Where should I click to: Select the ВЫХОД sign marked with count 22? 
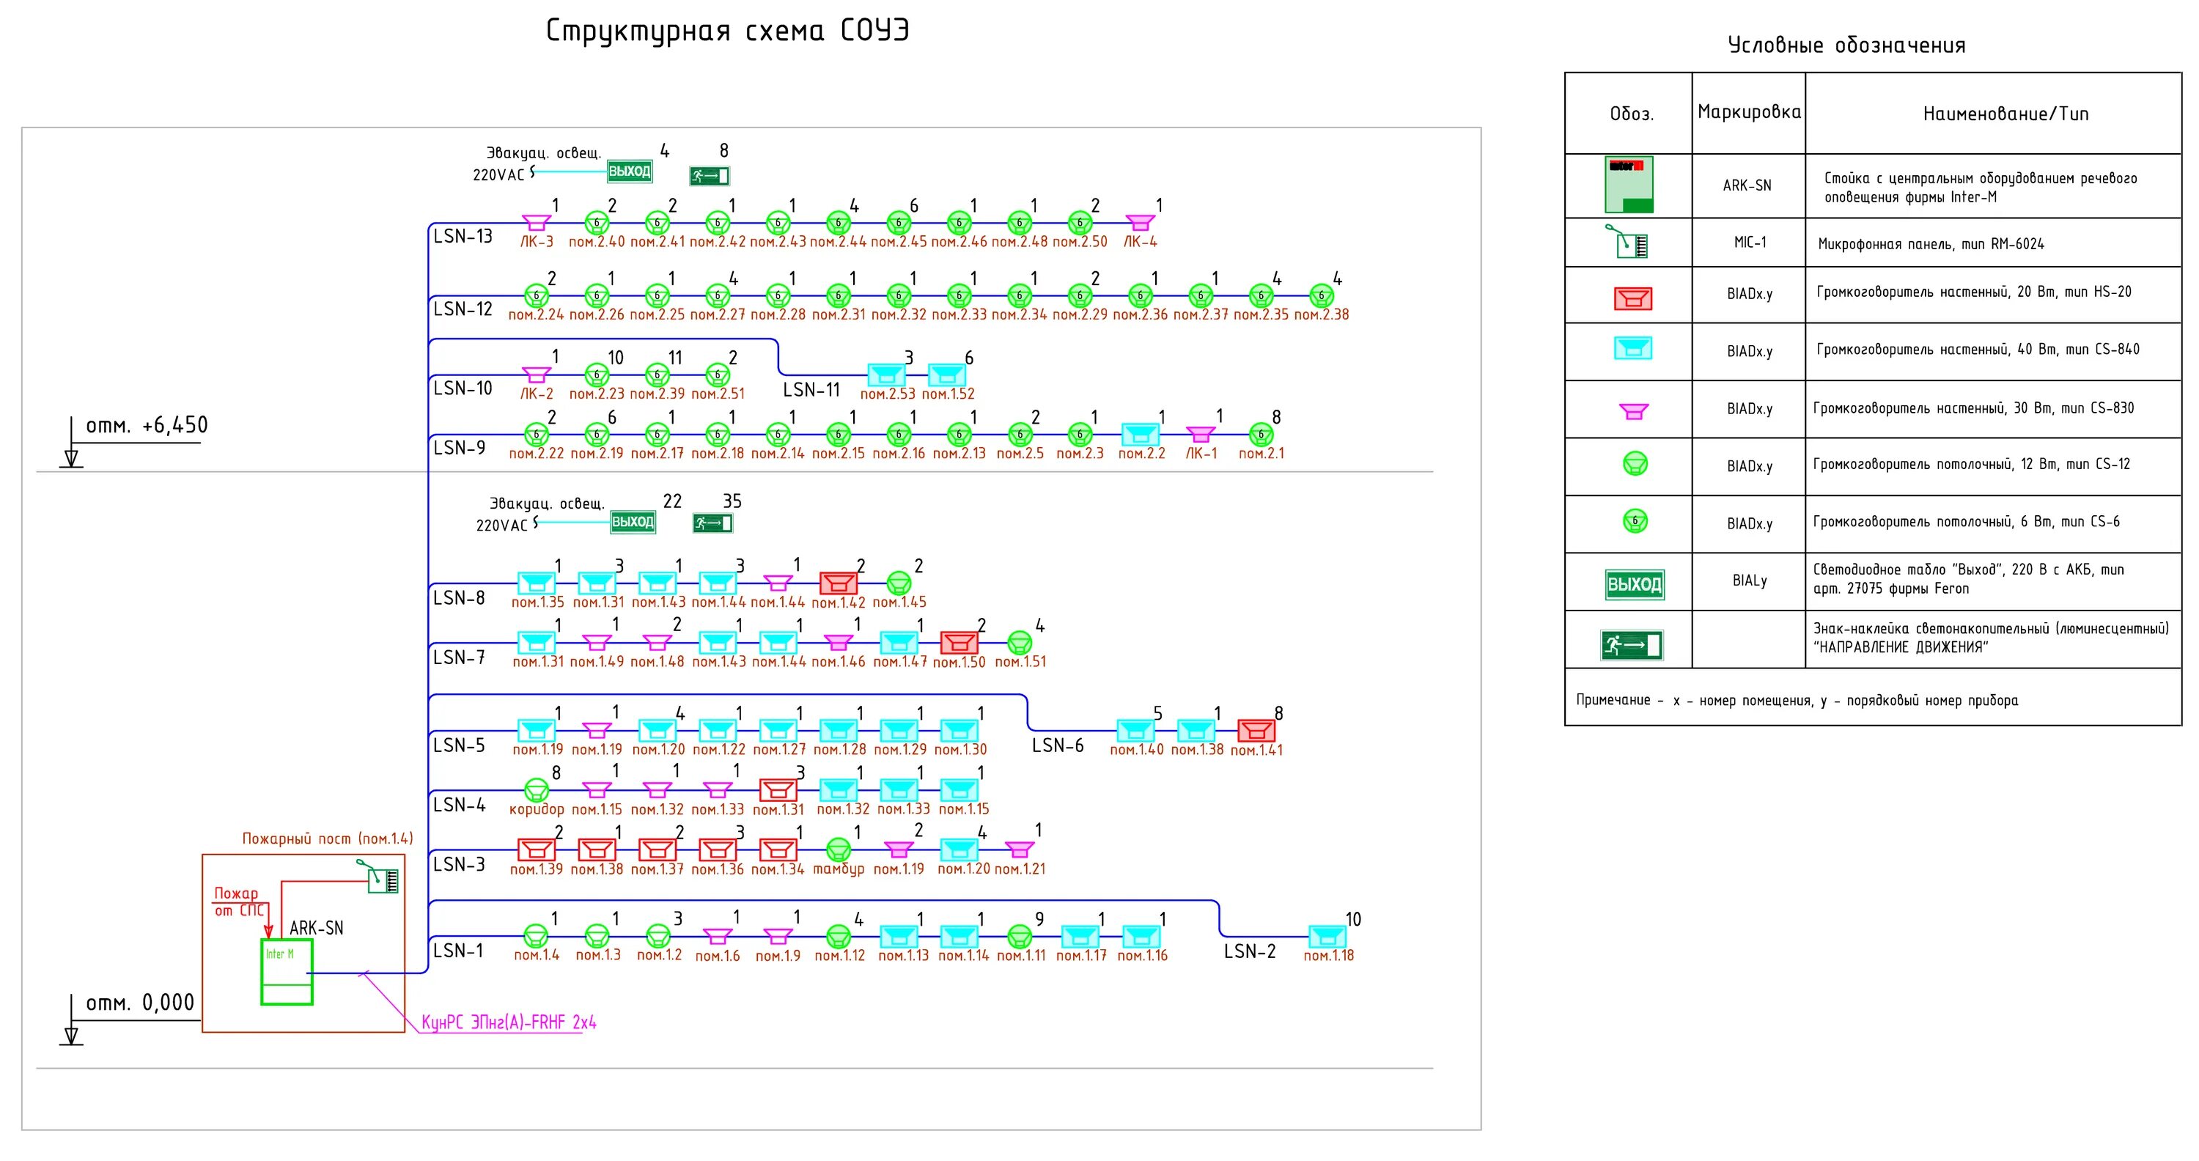pos(633,523)
